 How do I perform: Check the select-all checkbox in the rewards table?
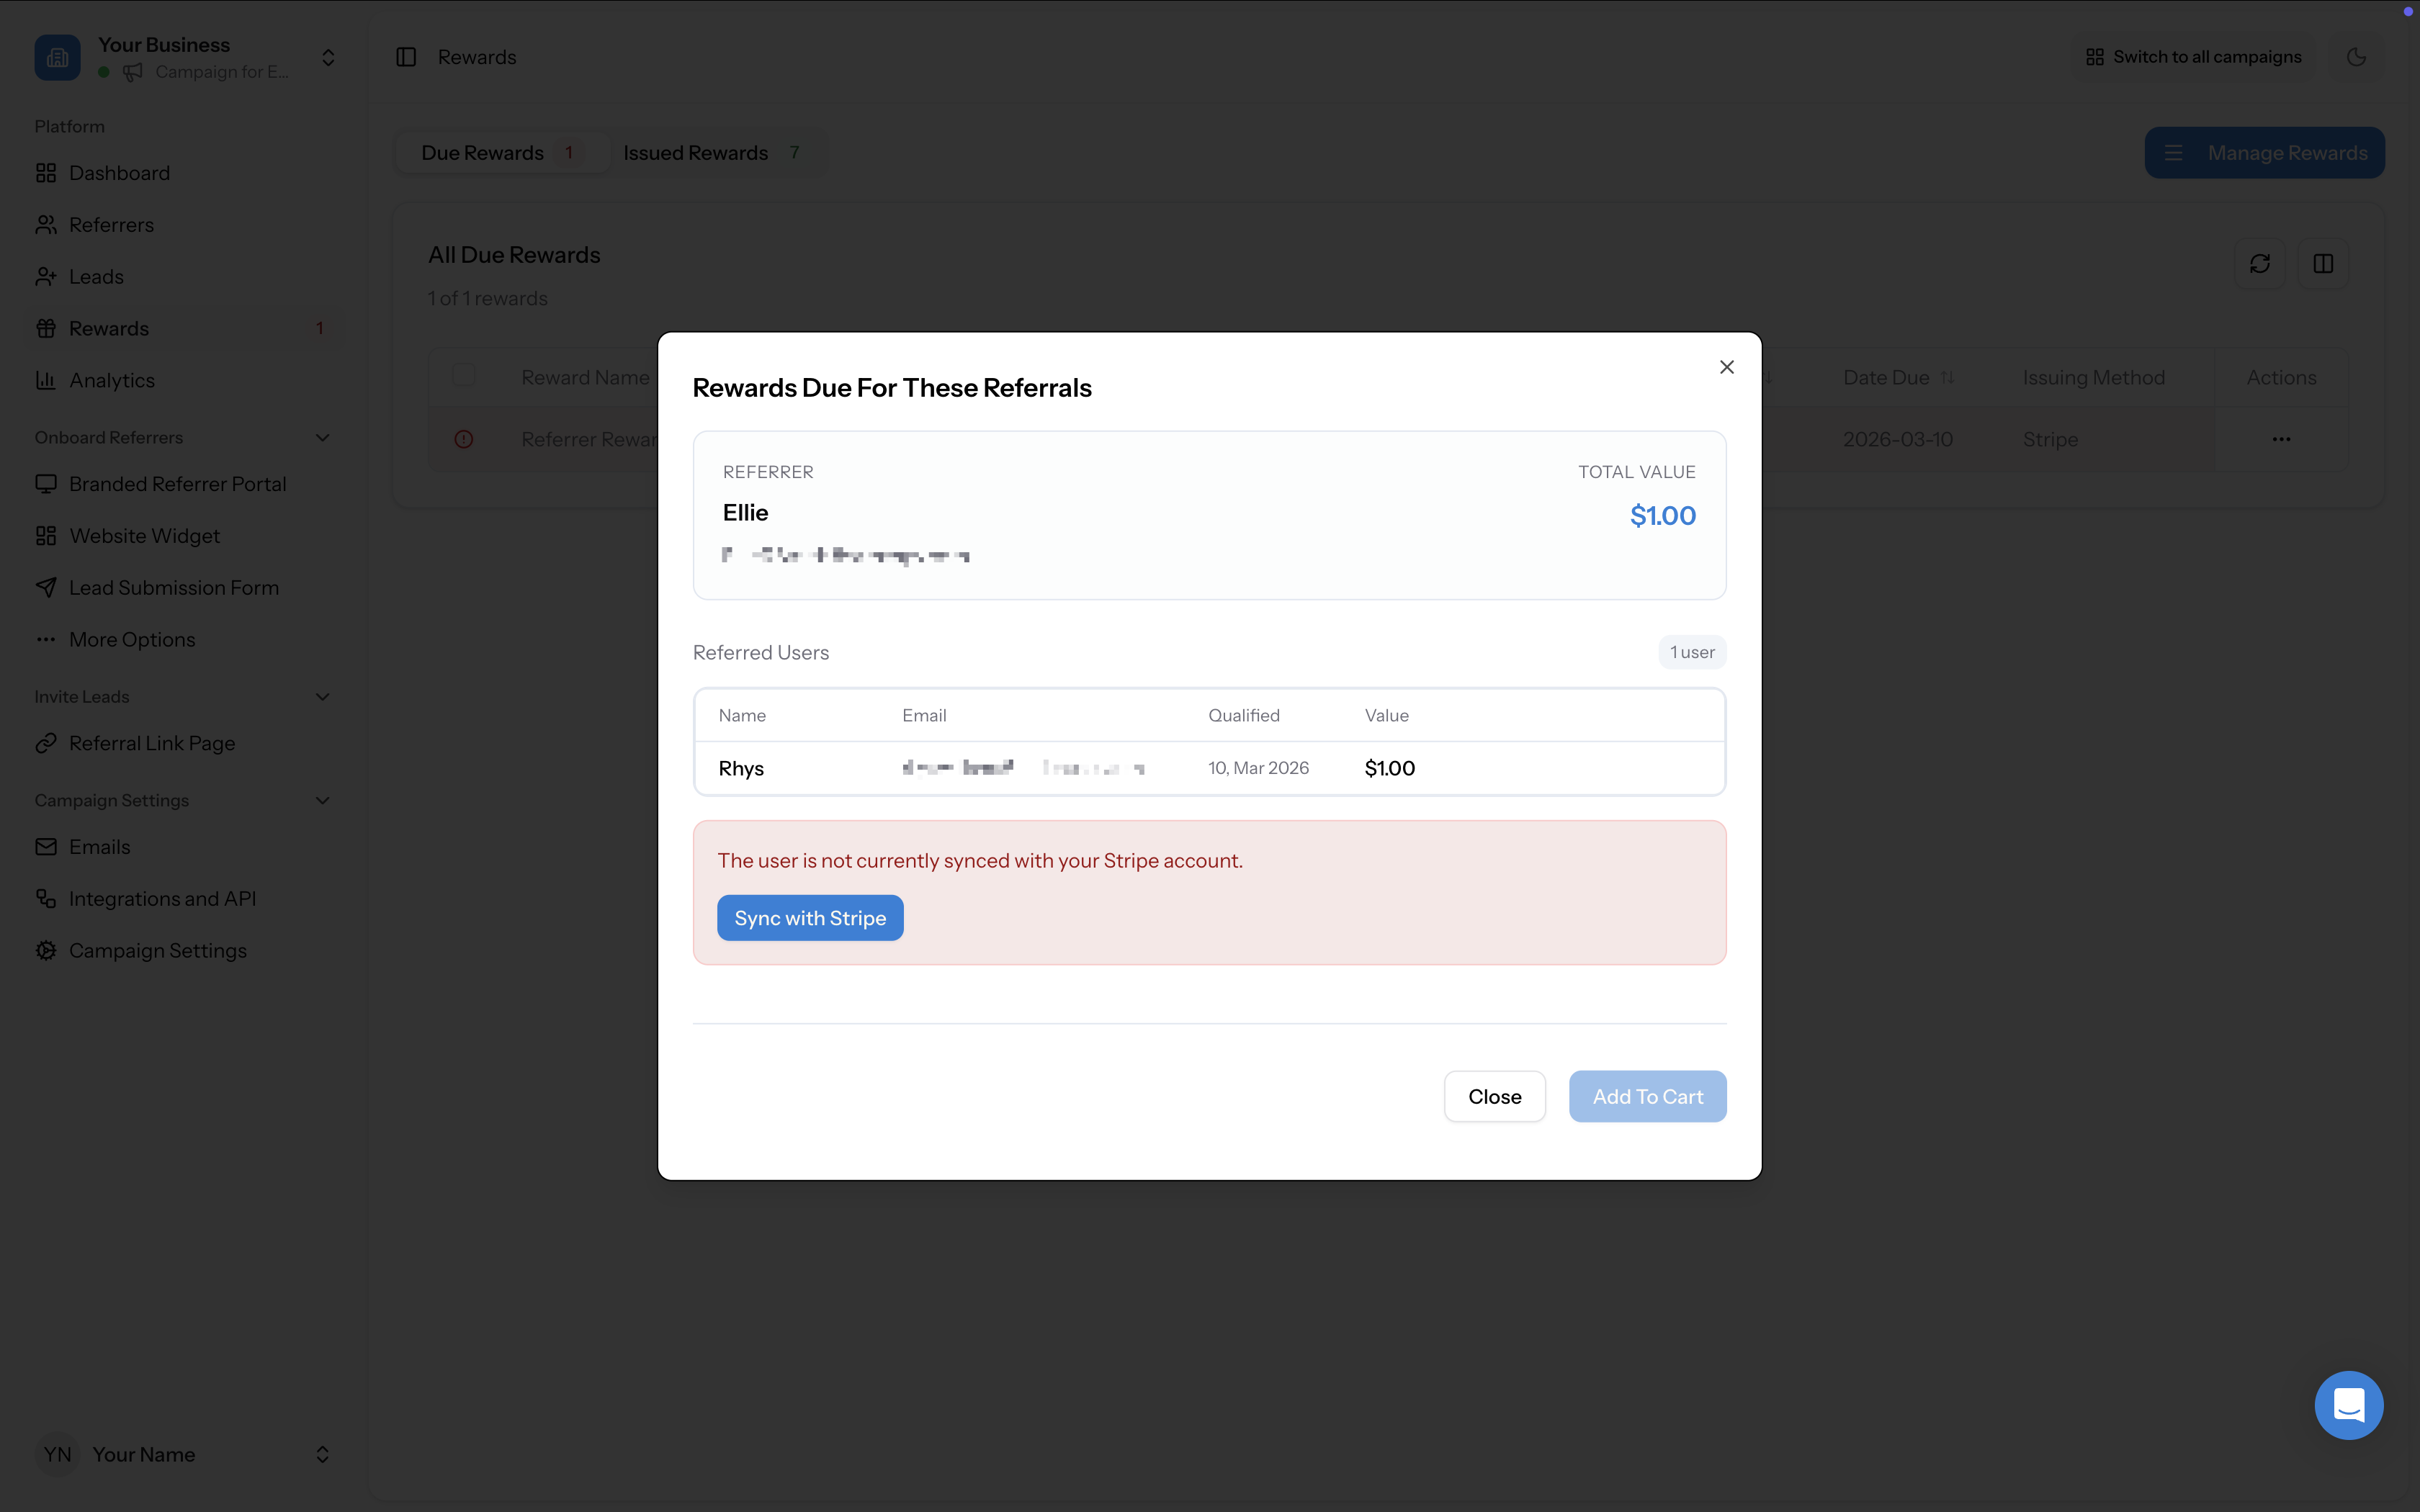464,375
